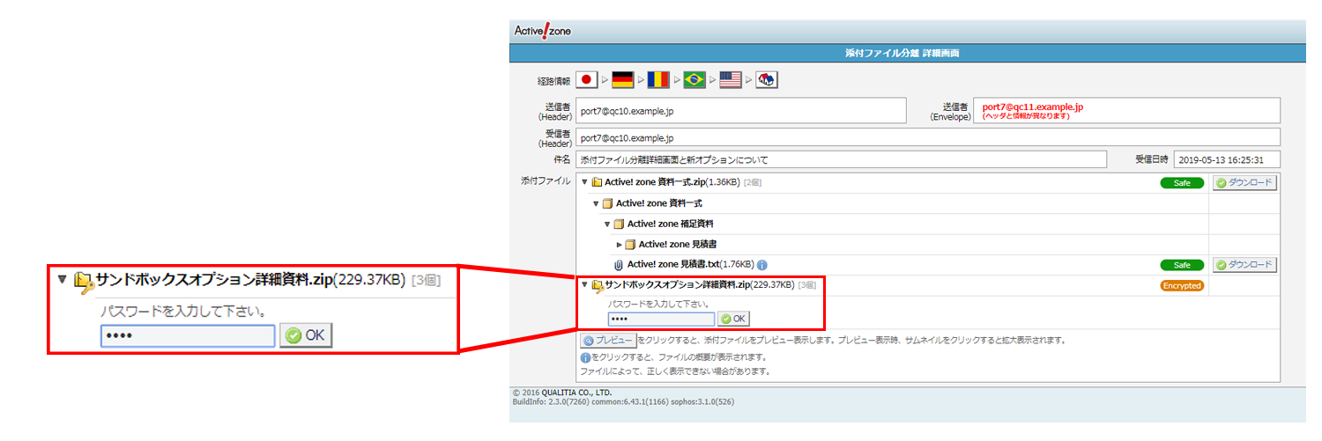Click the プレビュー button
Screen dimensions: 1322x441
tap(607, 340)
